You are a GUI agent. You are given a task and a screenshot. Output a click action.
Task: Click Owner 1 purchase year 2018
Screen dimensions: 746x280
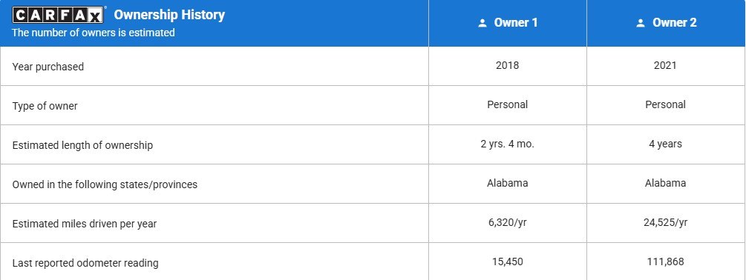tap(507, 65)
